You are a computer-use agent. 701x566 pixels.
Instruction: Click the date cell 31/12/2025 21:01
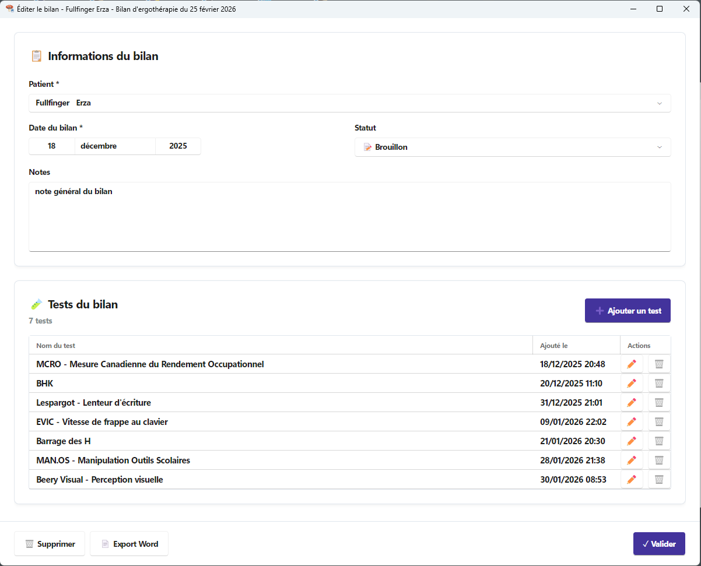[x=572, y=403]
